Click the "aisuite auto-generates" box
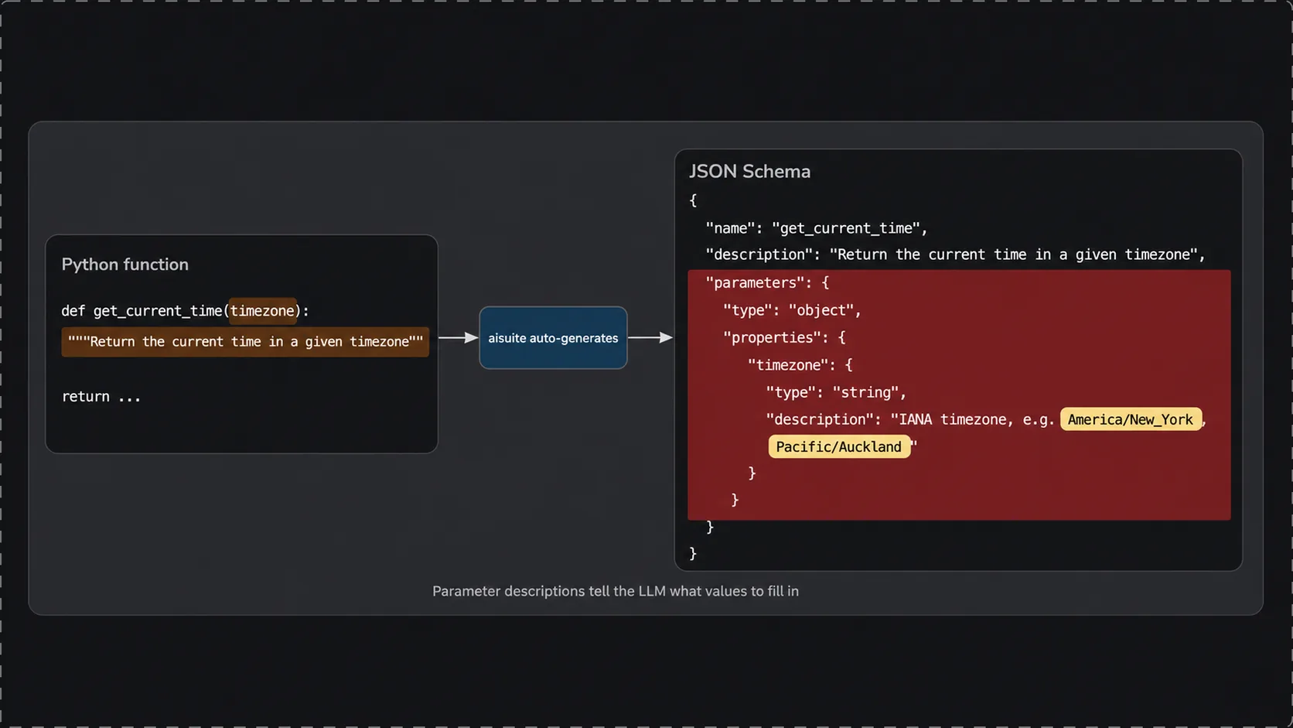Image resolution: width=1293 pixels, height=728 pixels. click(x=553, y=338)
